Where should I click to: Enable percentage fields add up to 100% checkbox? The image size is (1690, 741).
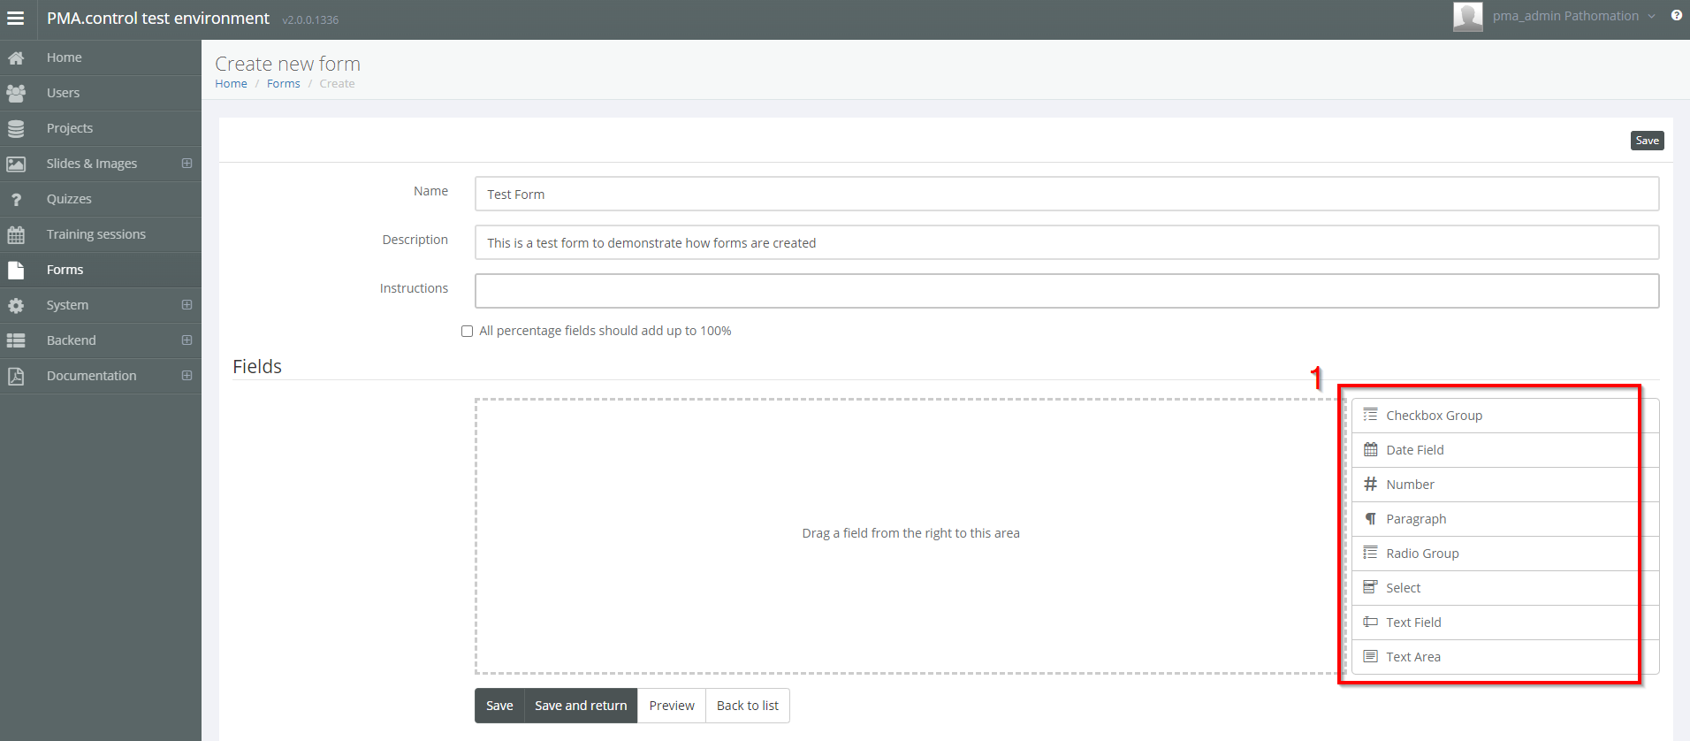pyautogui.click(x=467, y=331)
